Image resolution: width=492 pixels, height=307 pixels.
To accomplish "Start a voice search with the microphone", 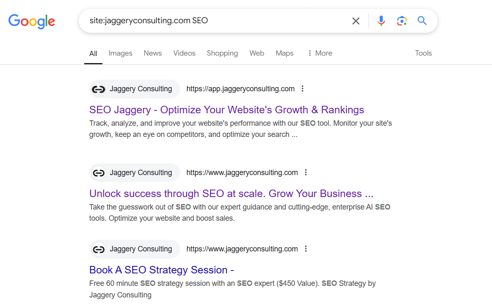I will point(381,20).
